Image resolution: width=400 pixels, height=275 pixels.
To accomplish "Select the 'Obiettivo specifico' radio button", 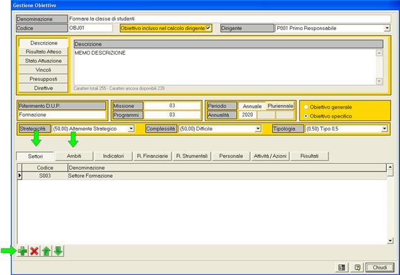I will pos(307,116).
